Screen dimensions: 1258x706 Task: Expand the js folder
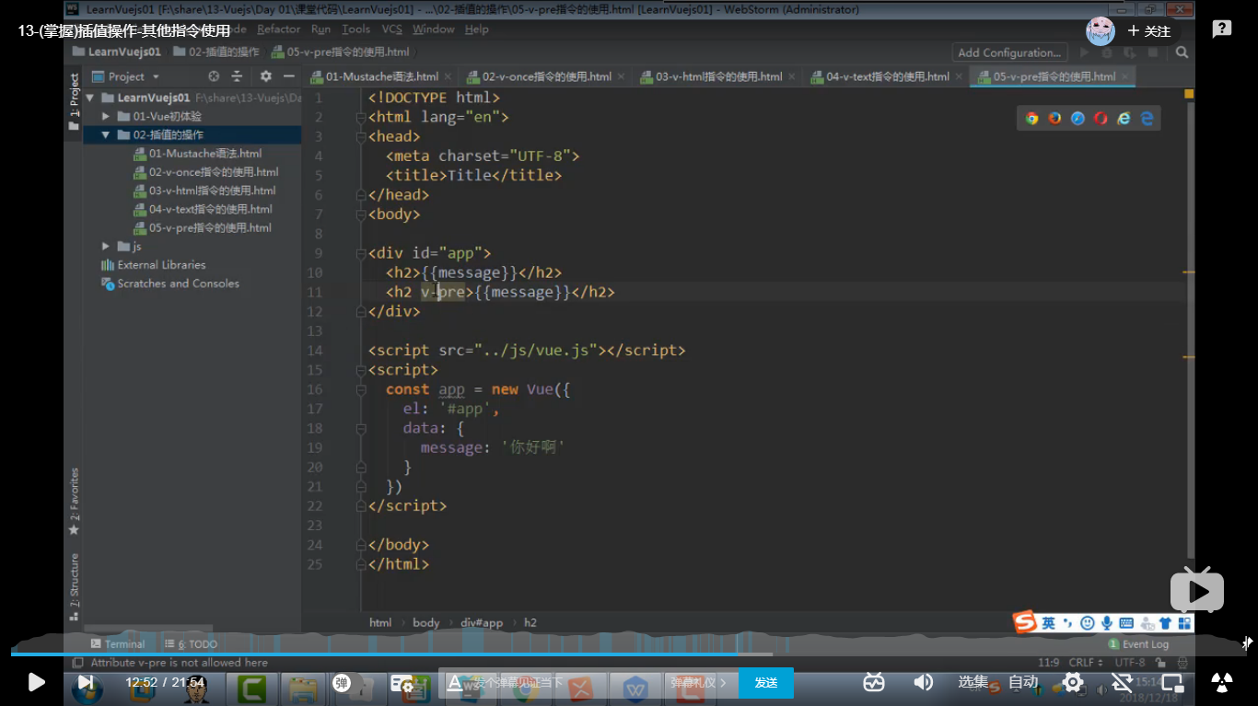pos(106,246)
